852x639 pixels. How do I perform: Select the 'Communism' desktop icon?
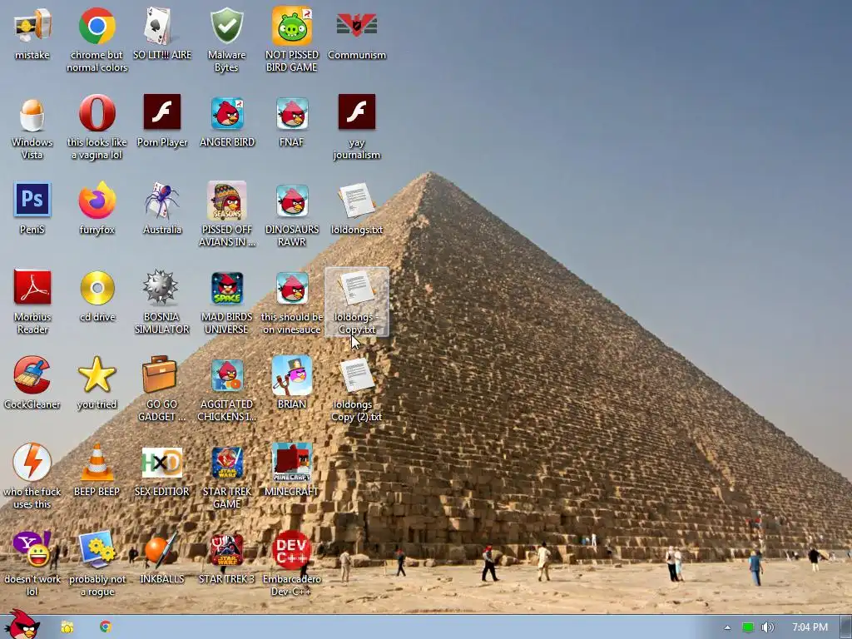356,26
